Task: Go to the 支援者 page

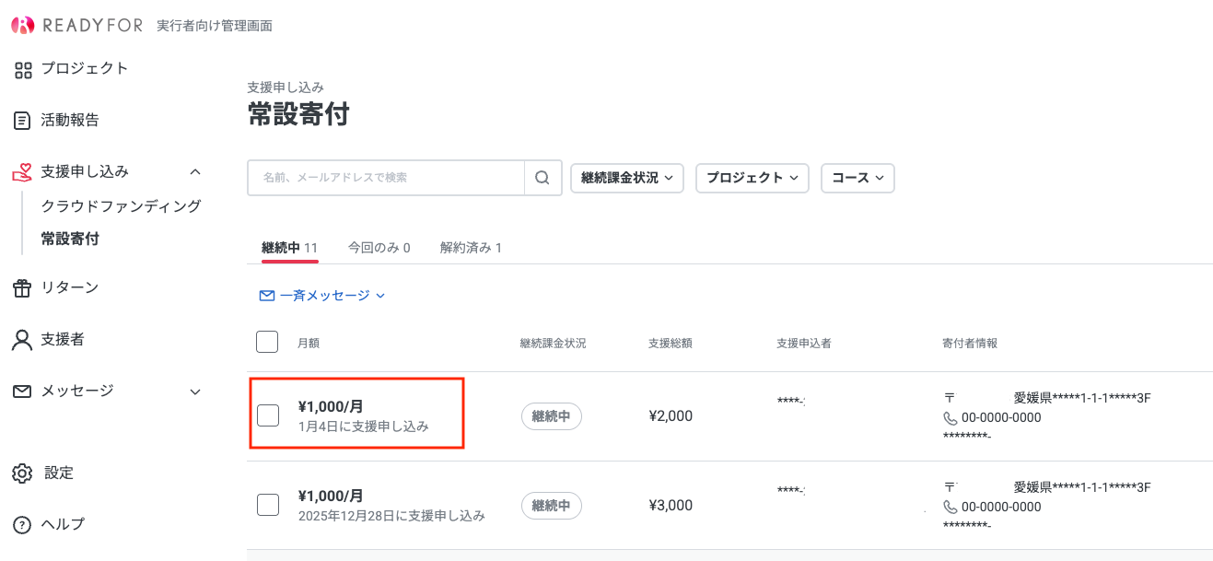Action: [63, 340]
